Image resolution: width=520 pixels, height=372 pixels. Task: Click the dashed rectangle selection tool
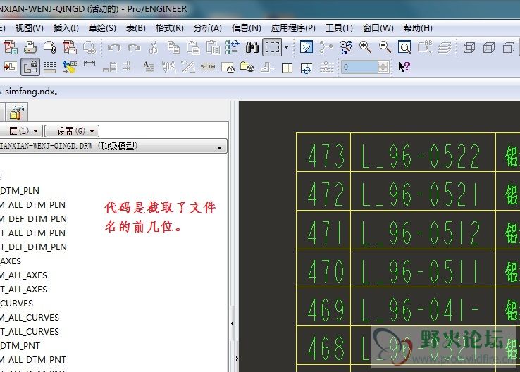[272, 47]
